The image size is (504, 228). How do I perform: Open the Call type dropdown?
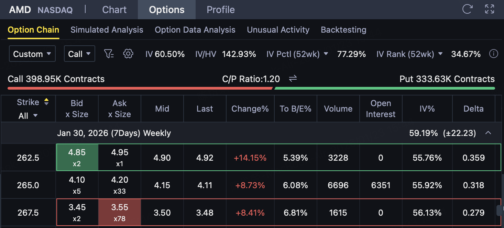pyautogui.click(x=79, y=54)
